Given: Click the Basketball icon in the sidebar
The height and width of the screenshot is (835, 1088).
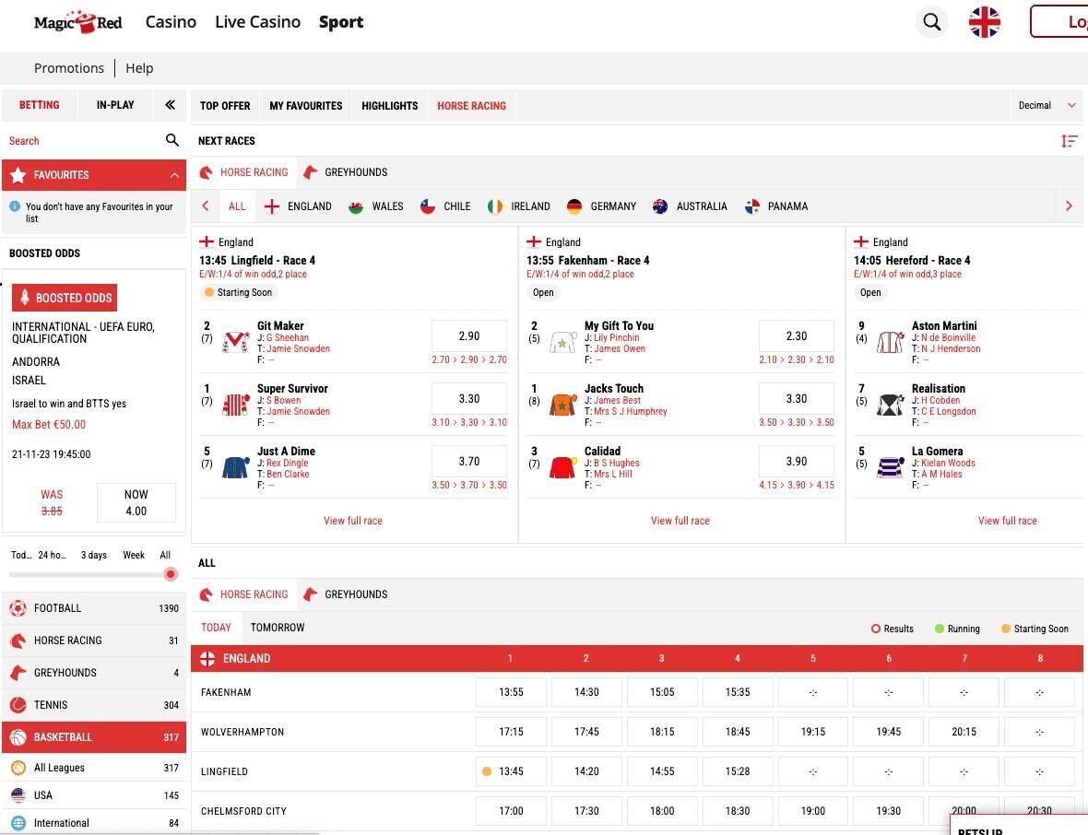Looking at the screenshot, I should click(x=18, y=737).
